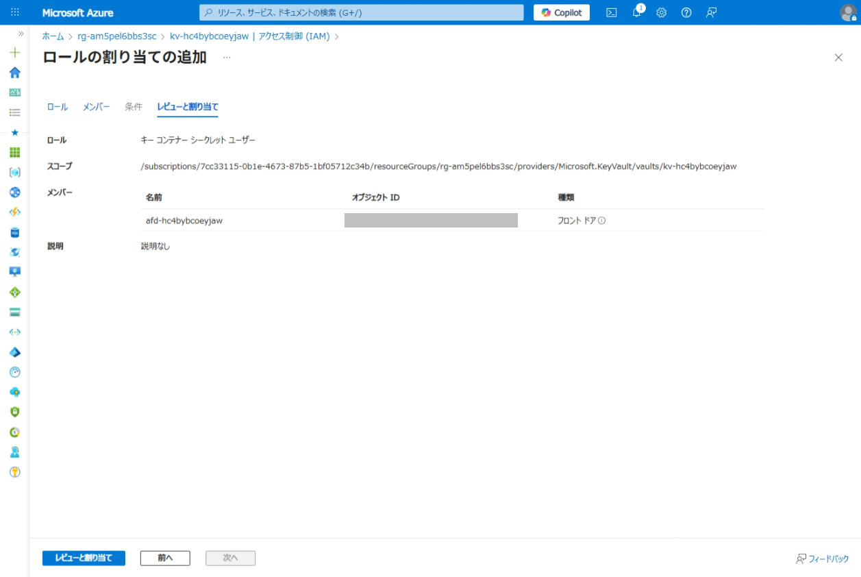
Task: Create a resource via the sidebar plus icon
Action: click(14, 51)
